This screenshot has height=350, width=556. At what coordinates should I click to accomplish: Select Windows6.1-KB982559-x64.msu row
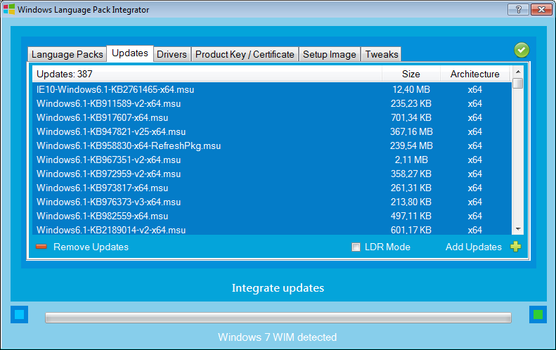coord(272,216)
